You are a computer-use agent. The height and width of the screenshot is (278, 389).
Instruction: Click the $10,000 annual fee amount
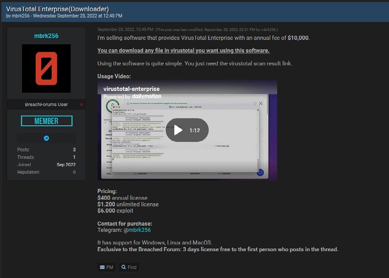click(298, 38)
